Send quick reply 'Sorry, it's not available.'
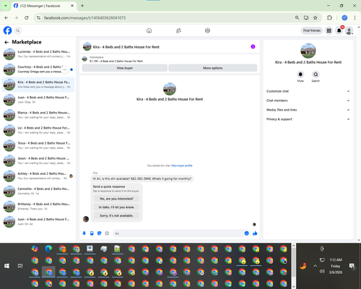 click(116, 215)
